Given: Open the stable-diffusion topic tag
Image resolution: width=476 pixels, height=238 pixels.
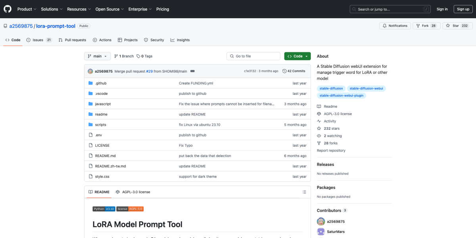Looking at the screenshot, I should 331,88.
